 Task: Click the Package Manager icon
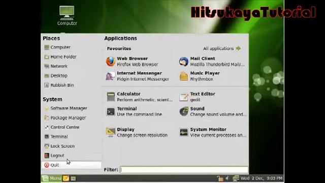(x=47, y=118)
